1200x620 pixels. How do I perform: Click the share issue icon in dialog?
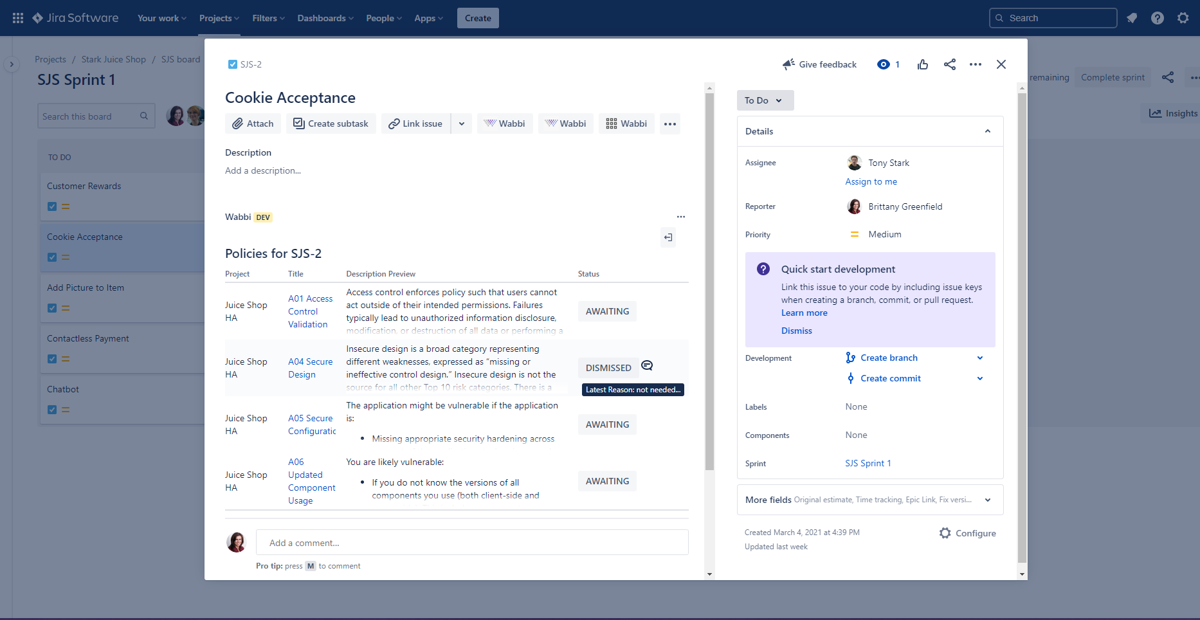coord(950,64)
